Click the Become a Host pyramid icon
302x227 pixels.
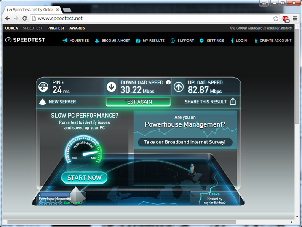[x=97, y=41]
